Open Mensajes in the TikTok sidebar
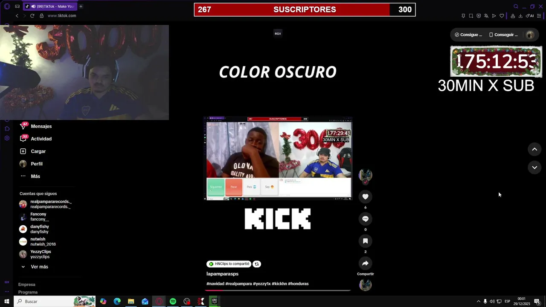Image resolution: width=546 pixels, height=307 pixels. [41, 126]
